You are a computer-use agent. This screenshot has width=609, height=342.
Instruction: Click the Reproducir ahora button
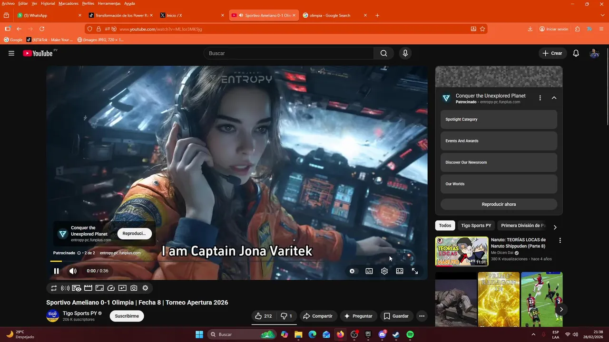pyautogui.click(x=499, y=204)
